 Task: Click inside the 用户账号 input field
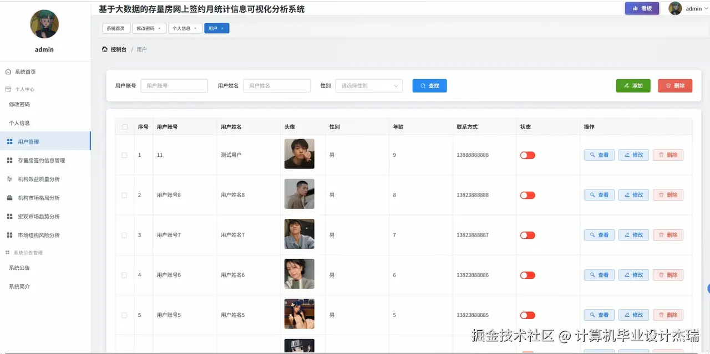click(x=174, y=85)
